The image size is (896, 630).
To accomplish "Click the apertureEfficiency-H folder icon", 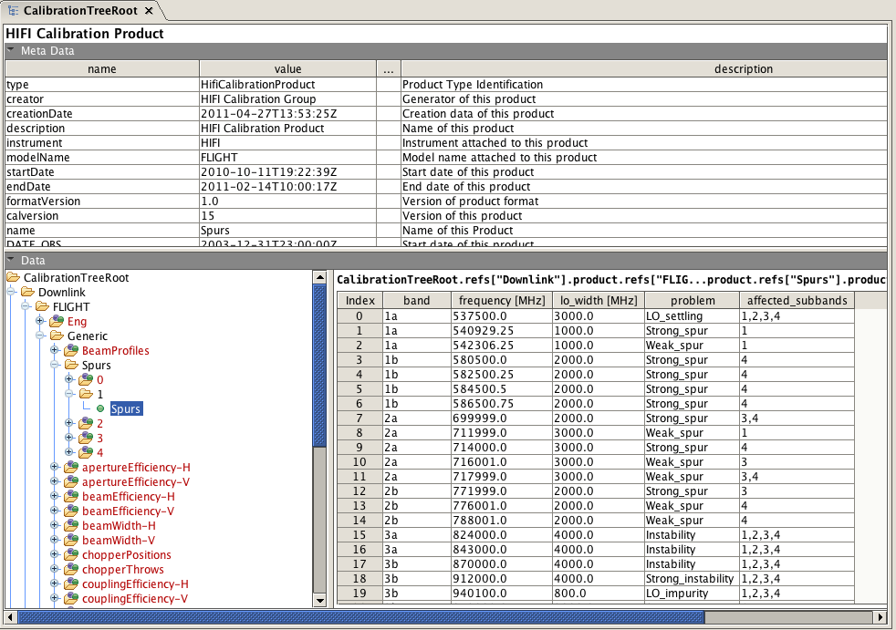I will pos(71,467).
